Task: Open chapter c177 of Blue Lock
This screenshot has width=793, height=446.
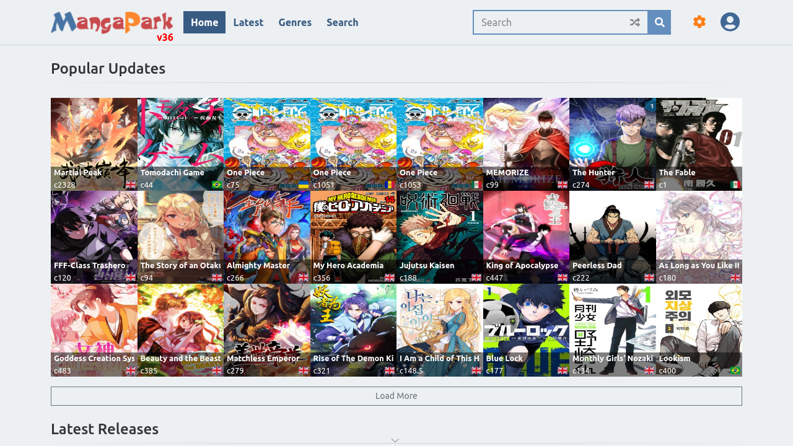Action: 495,370
